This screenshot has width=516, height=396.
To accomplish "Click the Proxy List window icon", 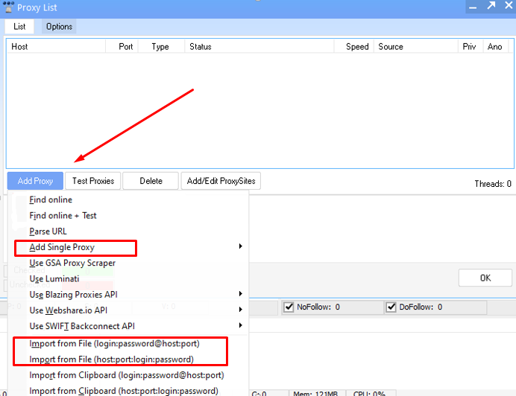I will (x=7, y=7).
